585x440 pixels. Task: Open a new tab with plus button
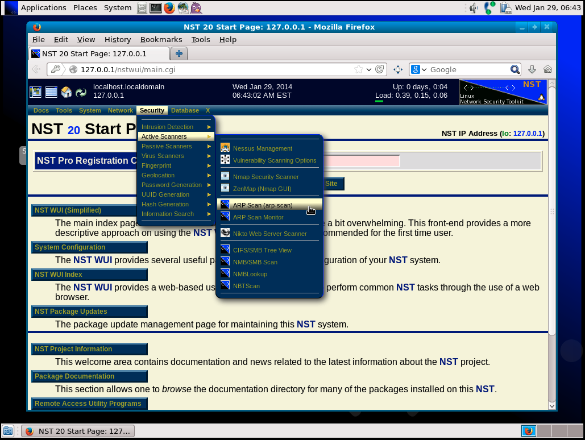pyautogui.click(x=179, y=53)
